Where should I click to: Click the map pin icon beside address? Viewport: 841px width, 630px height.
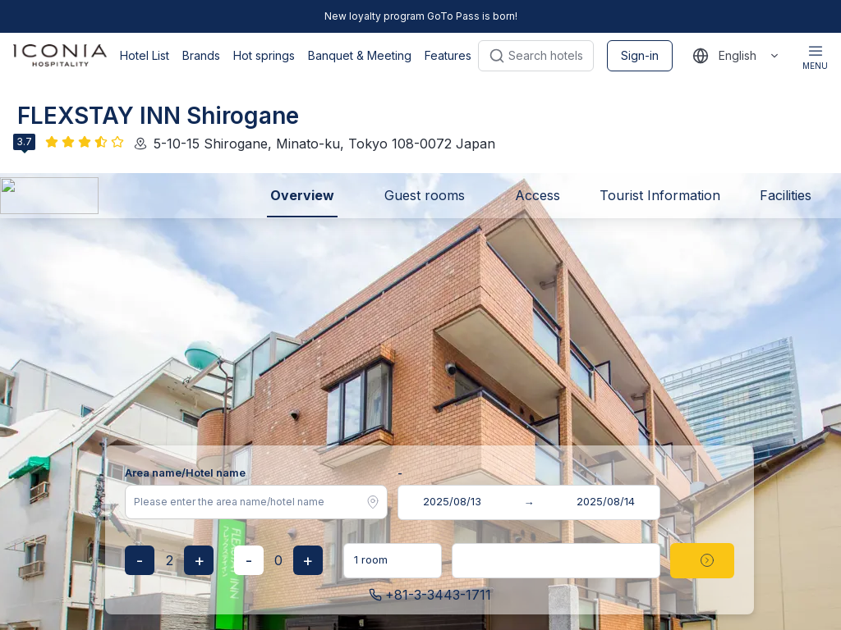click(140, 144)
